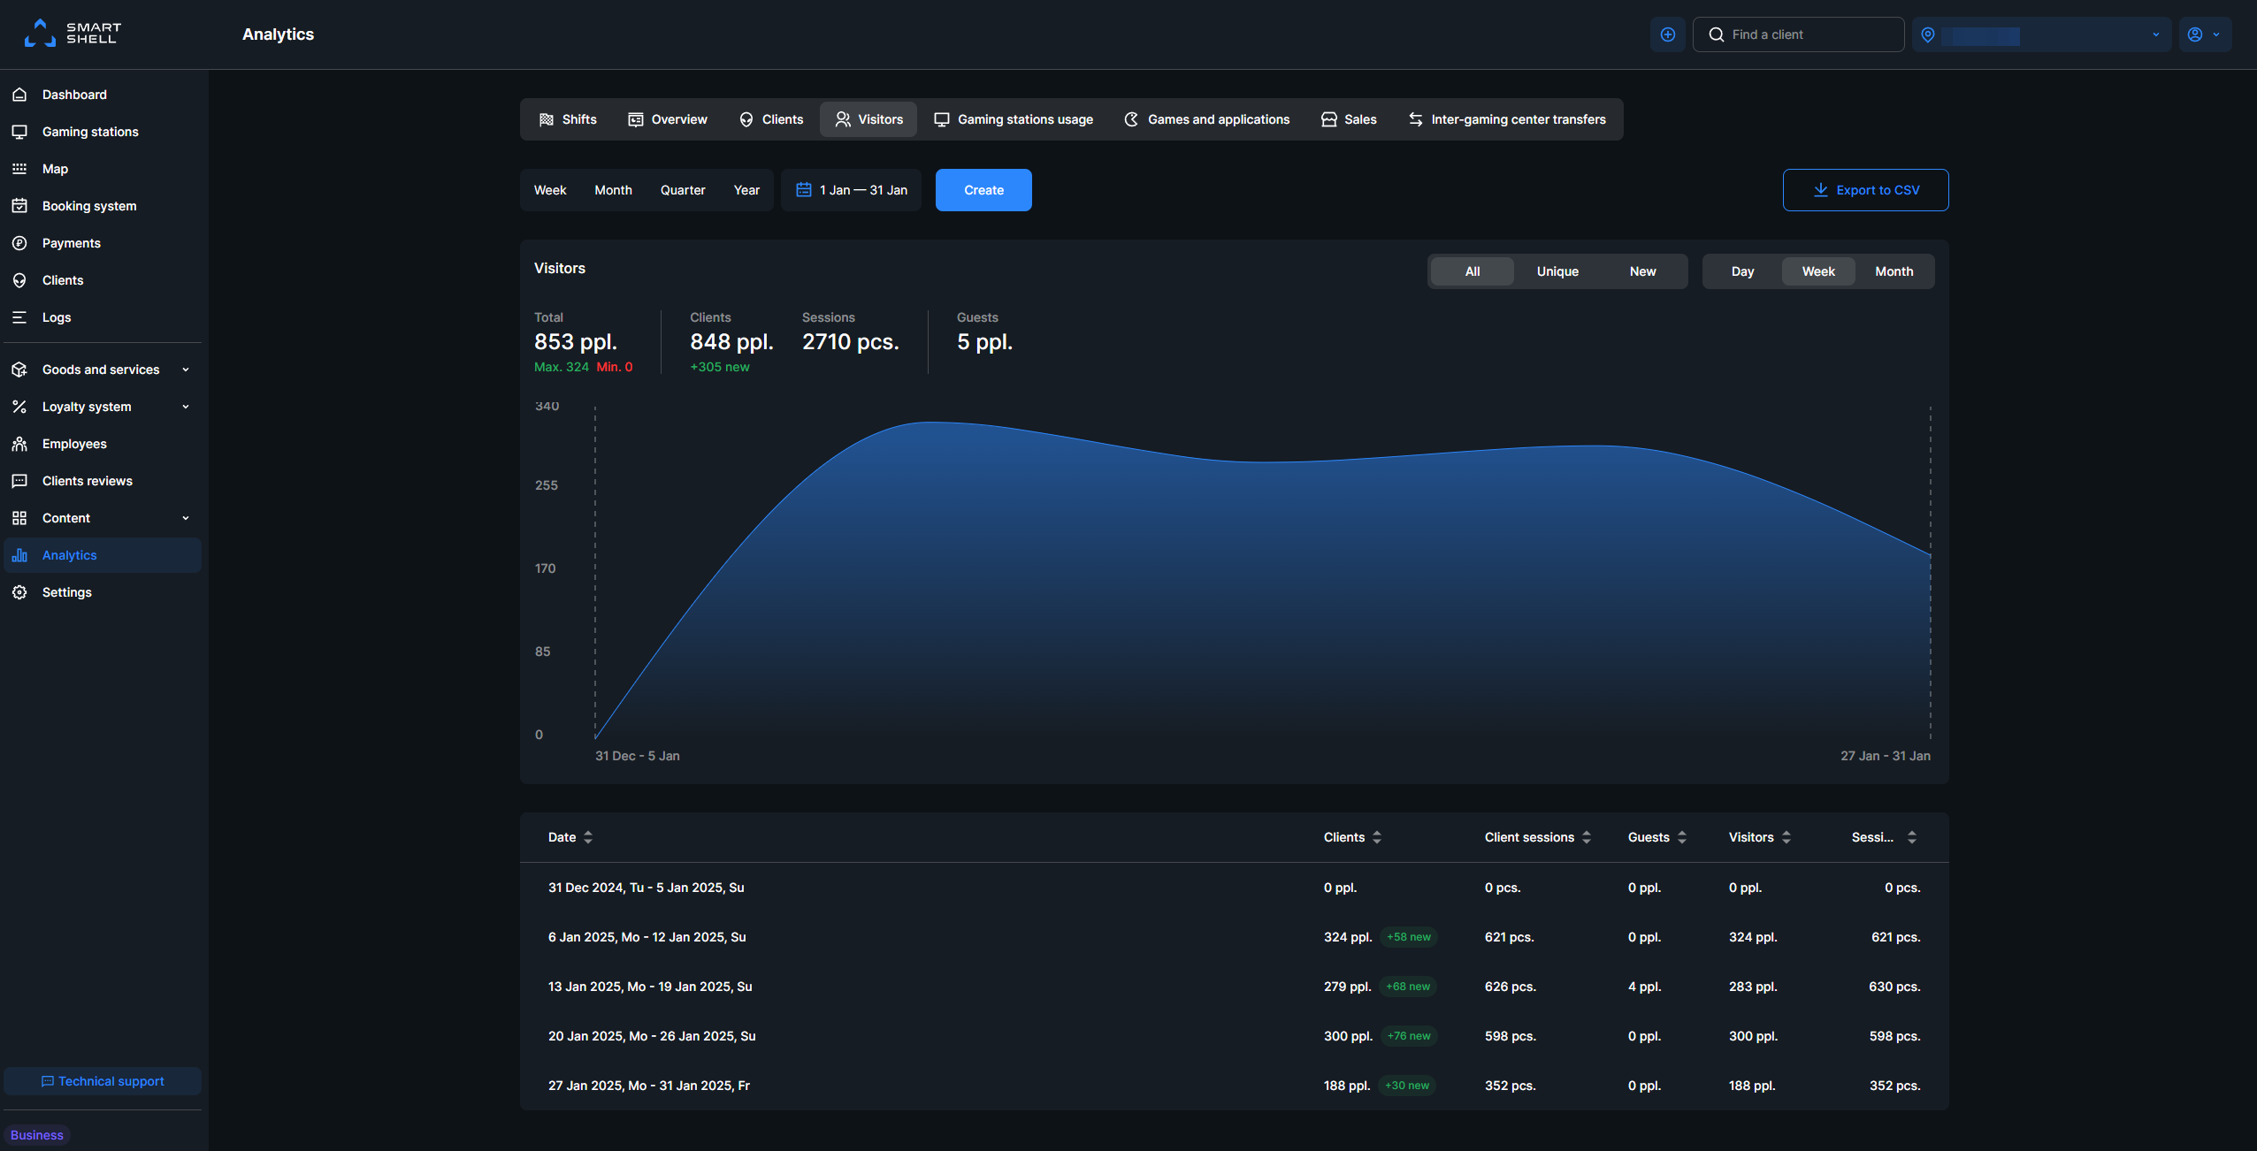Image resolution: width=2257 pixels, height=1151 pixels.
Task: Click the Shifts flag icon
Action: pos(547,119)
